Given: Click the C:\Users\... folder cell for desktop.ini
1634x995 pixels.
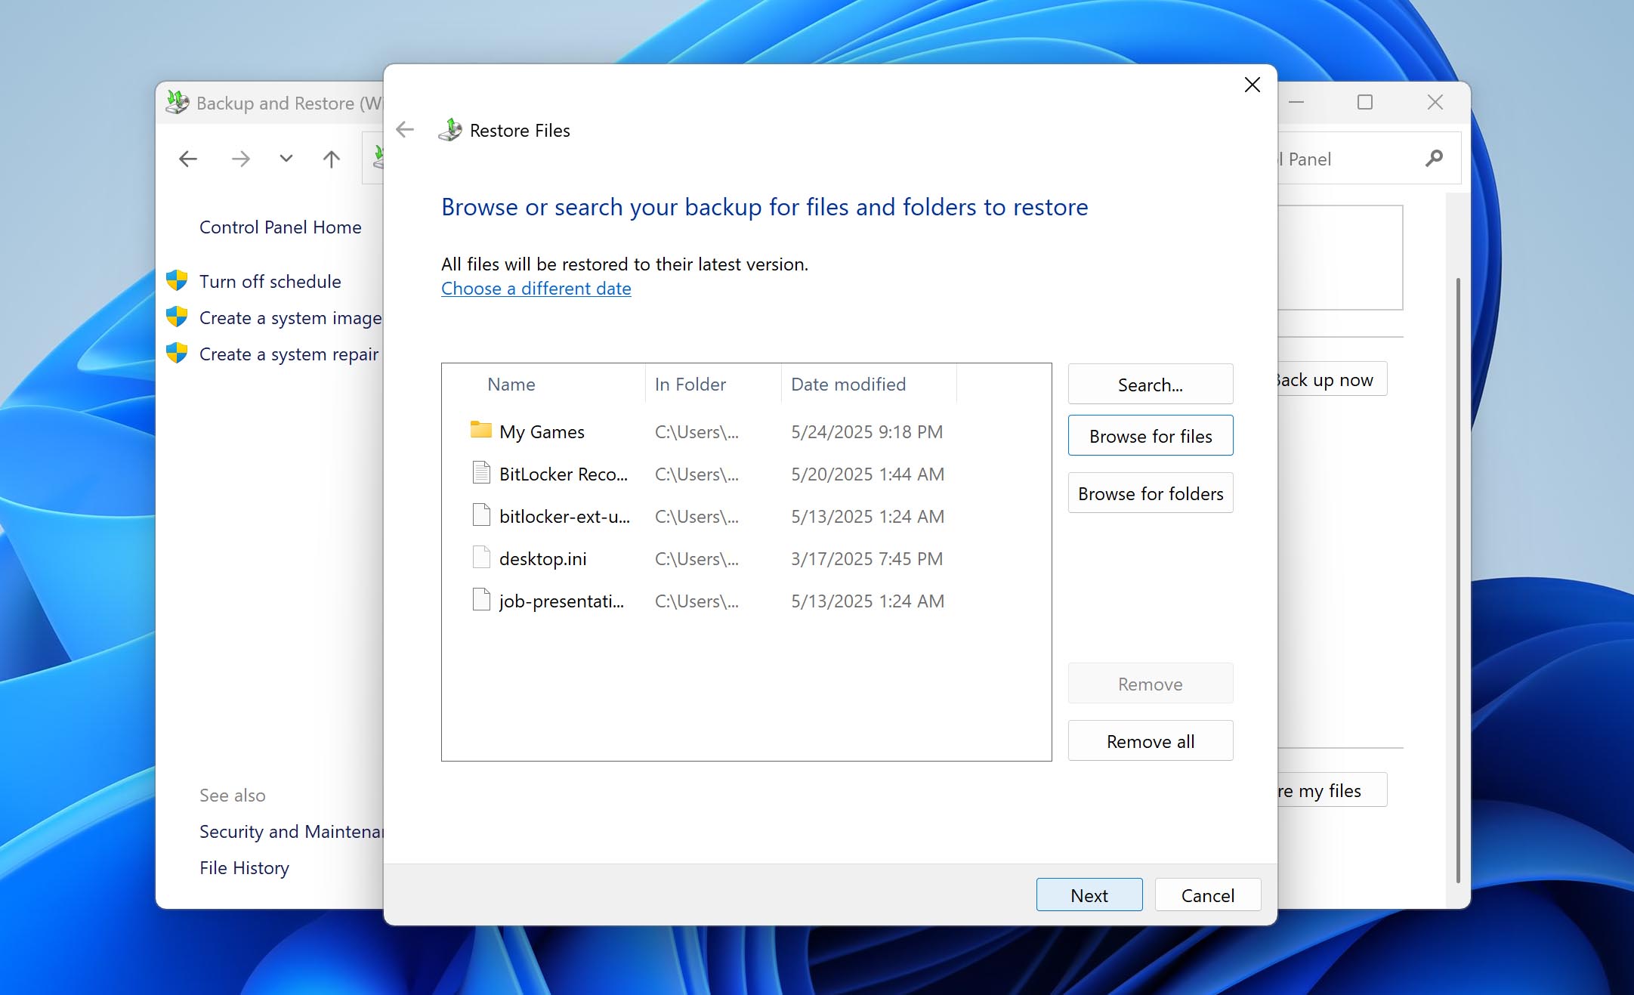Looking at the screenshot, I should [697, 559].
